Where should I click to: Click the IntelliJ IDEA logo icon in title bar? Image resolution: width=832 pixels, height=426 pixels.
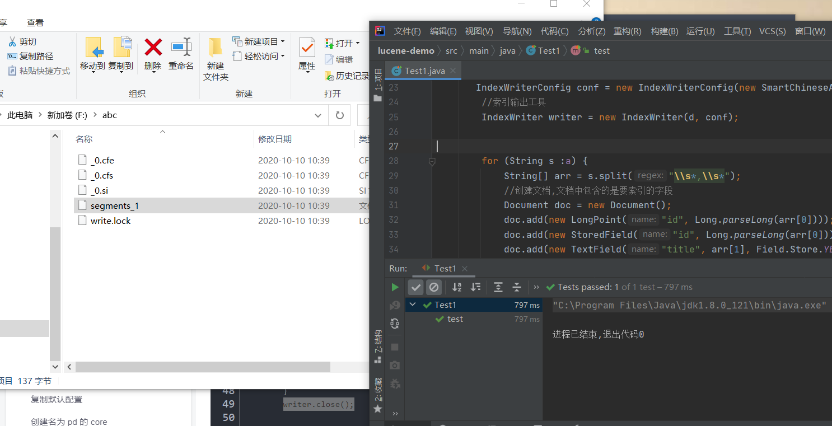point(380,31)
